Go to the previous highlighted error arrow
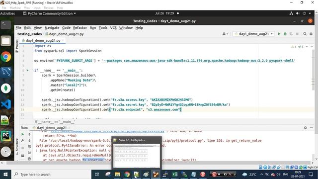Image resolution: width=318 pixels, height=179 pixels. pos(307,47)
